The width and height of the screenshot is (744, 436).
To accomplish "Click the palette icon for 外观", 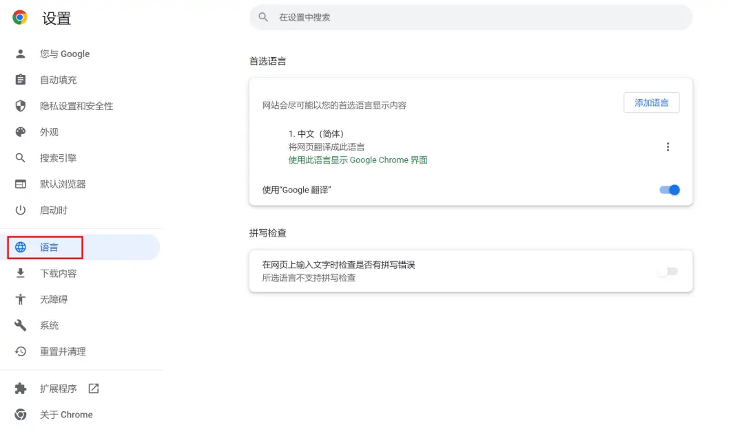I will tap(21, 132).
